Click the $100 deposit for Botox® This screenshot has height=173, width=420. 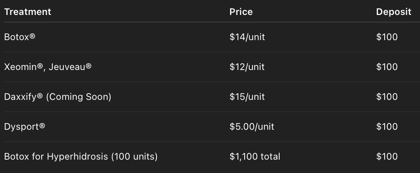pos(387,37)
